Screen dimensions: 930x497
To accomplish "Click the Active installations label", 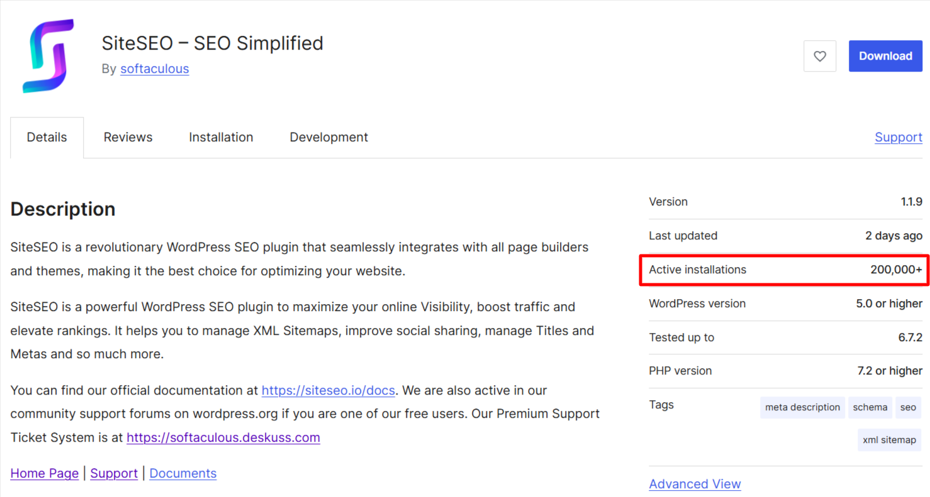I will coord(697,270).
